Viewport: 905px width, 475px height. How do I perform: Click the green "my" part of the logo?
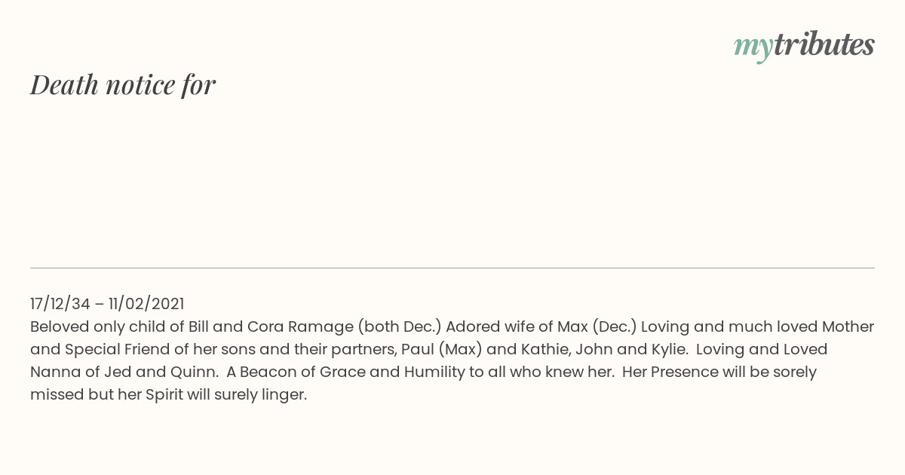click(x=753, y=48)
